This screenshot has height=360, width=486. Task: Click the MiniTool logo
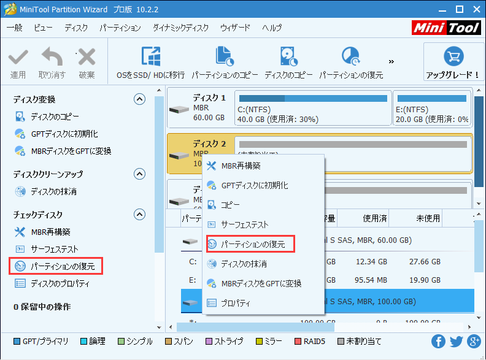tap(446, 28)
